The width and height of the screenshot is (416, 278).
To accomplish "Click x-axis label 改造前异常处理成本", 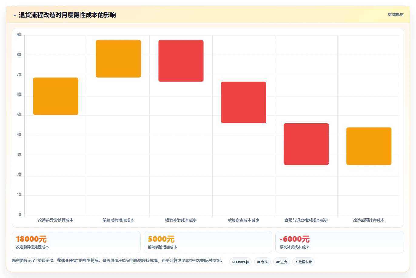I will (56, 220).
